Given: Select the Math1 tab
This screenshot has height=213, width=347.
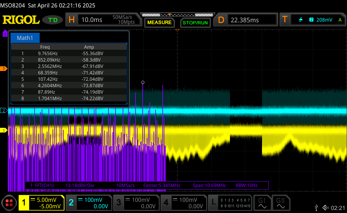Looking at the screenshot, I should coord(25,38).
